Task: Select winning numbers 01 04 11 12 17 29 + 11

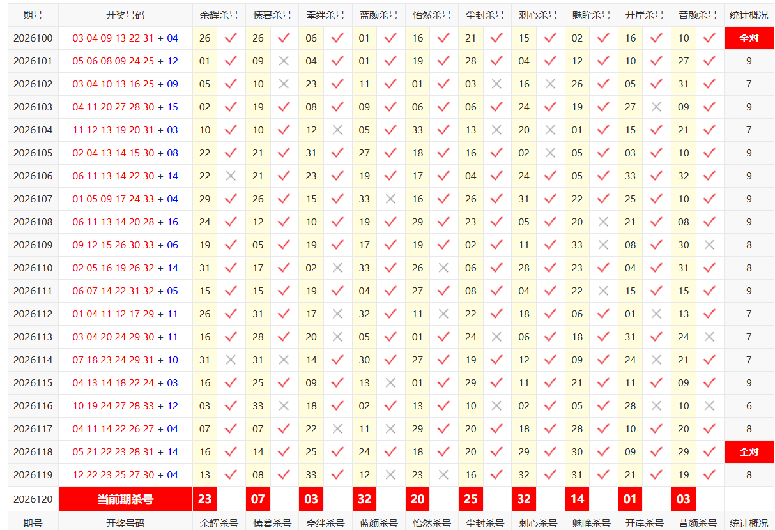Action: pos(125,314)
